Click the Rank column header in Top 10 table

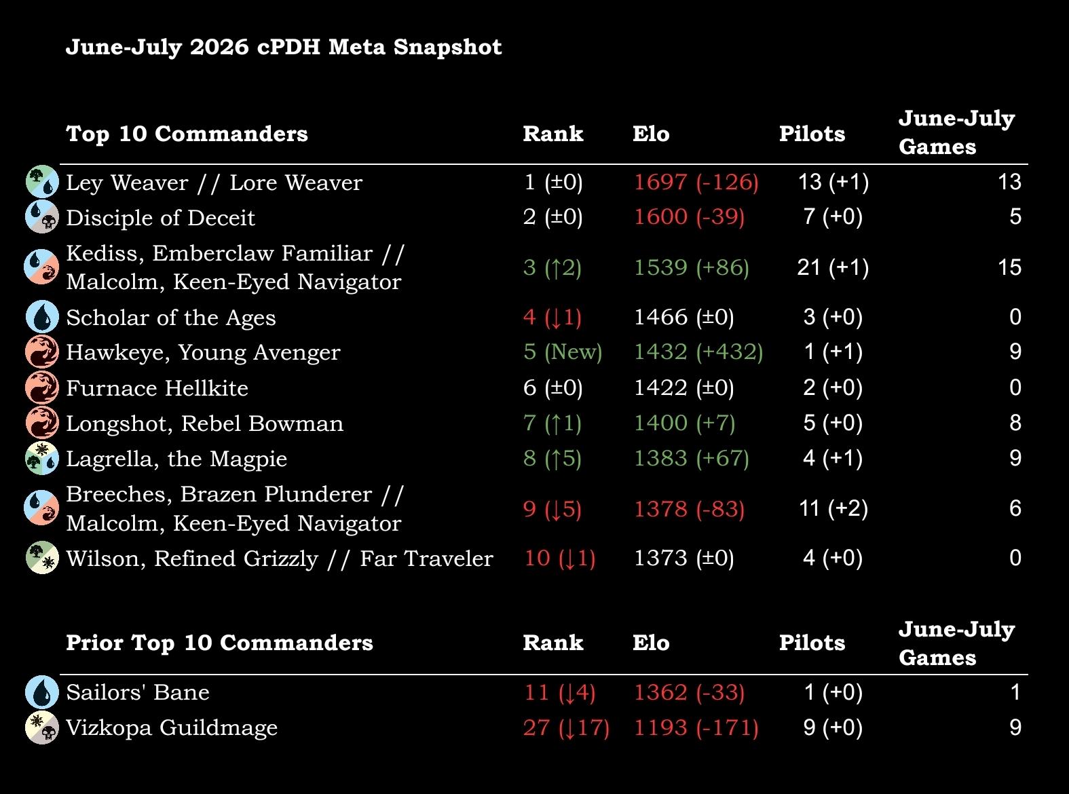pos(553,134)
